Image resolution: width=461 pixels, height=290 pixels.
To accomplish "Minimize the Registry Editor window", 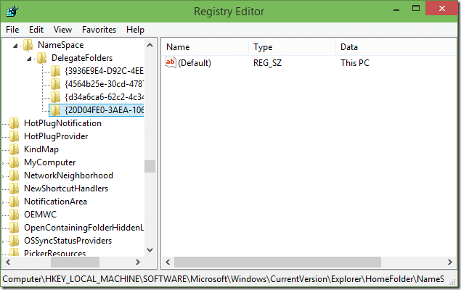I will point(396,9).
